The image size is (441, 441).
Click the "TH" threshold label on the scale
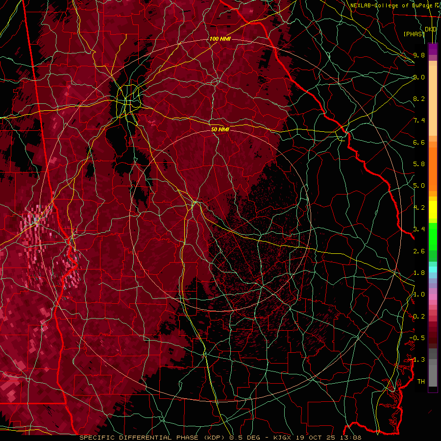[421, 382]
